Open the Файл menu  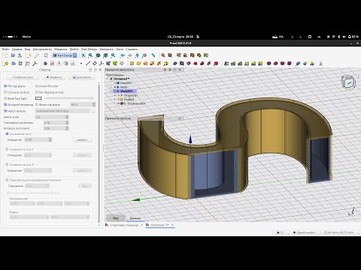click(x=5, y=49)
